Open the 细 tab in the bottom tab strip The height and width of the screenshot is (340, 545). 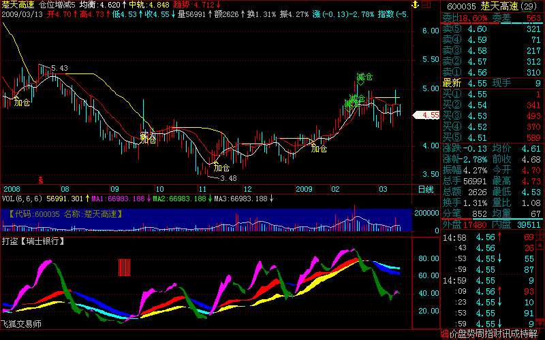pyautogui.click(x=445, y=334)
